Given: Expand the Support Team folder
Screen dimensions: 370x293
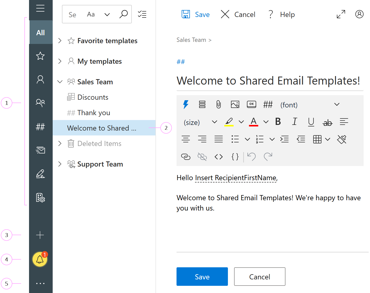Looking at the screenshot, I should click(x=60, y=164).
